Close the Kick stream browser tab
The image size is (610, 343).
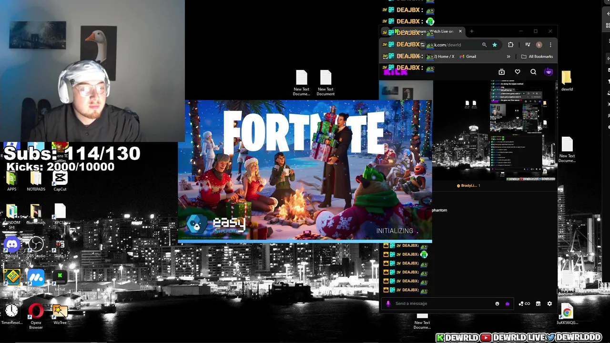(x=460, y=31)
